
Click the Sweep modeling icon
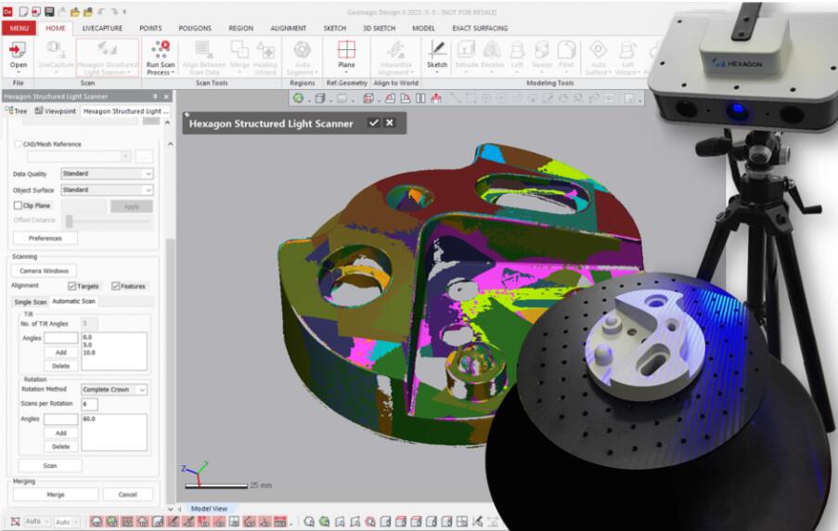541,50
